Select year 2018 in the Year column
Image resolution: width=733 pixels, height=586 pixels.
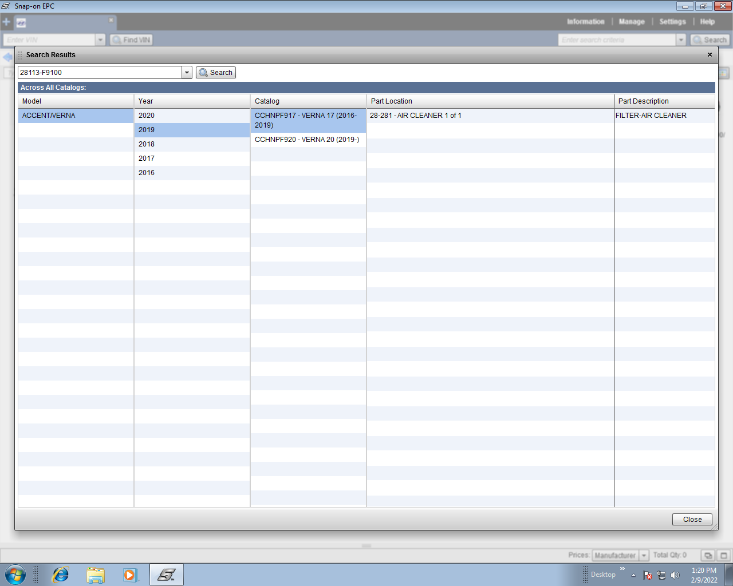(192, 144)
